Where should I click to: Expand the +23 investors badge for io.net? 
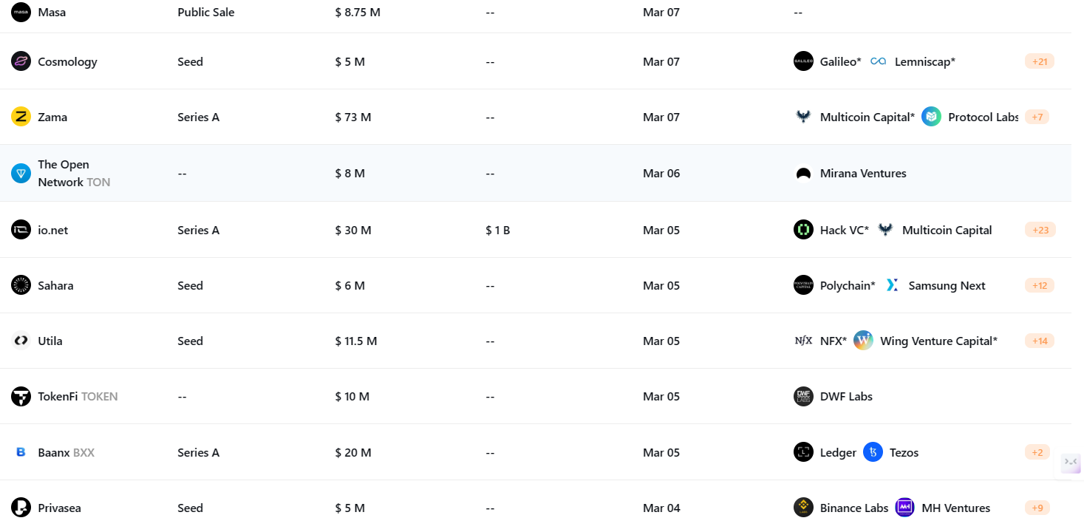[1040, 230]
